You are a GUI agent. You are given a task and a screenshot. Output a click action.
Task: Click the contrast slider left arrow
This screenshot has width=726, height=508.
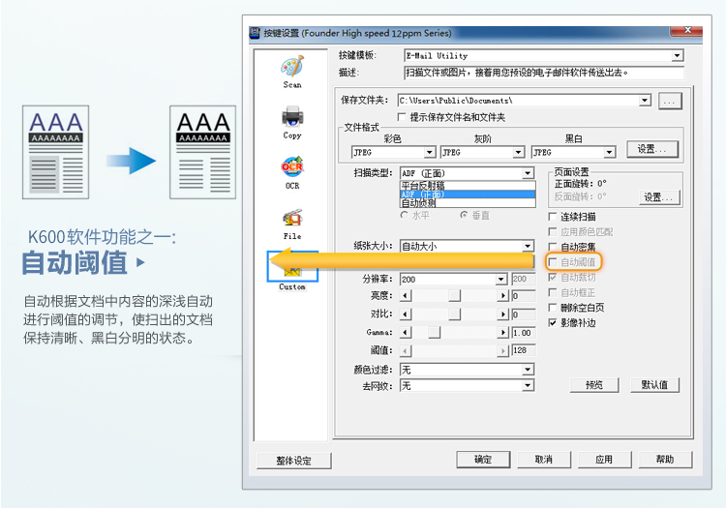406,314
